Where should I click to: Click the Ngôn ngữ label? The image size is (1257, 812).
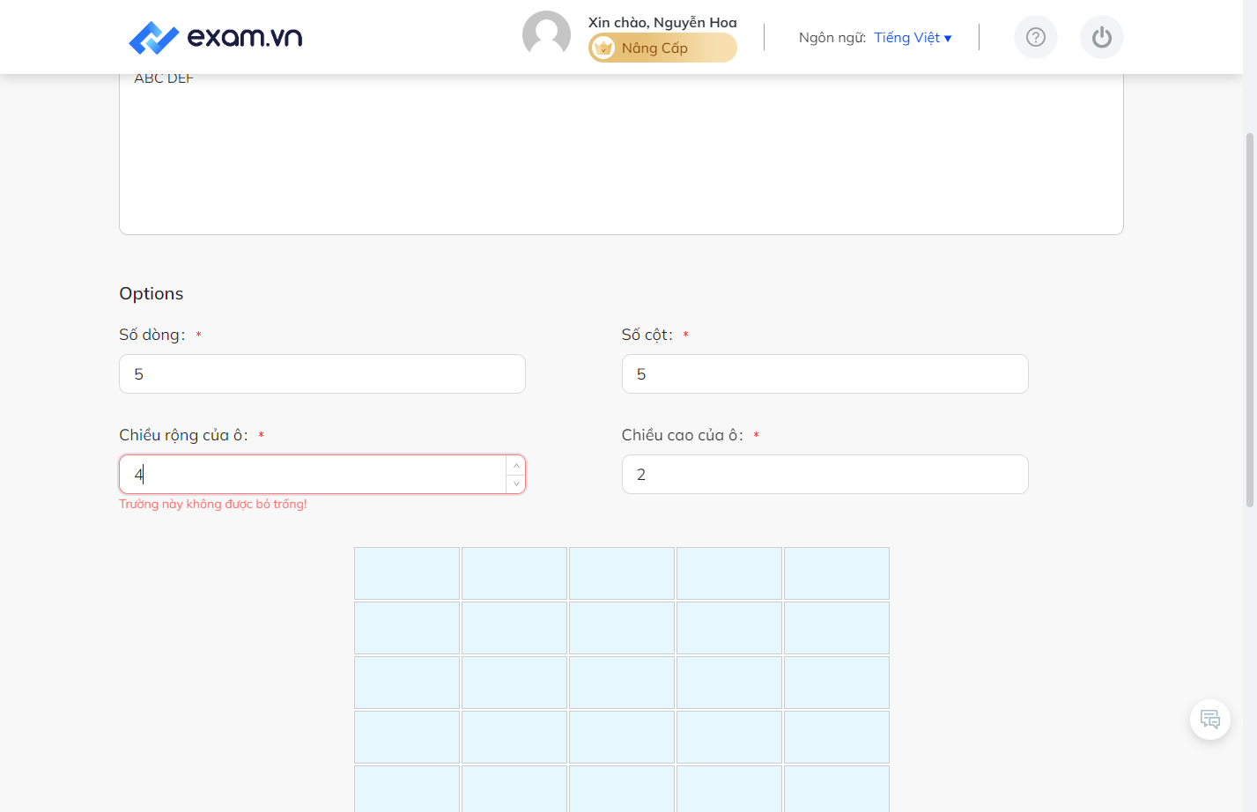(x=832, y=37)
